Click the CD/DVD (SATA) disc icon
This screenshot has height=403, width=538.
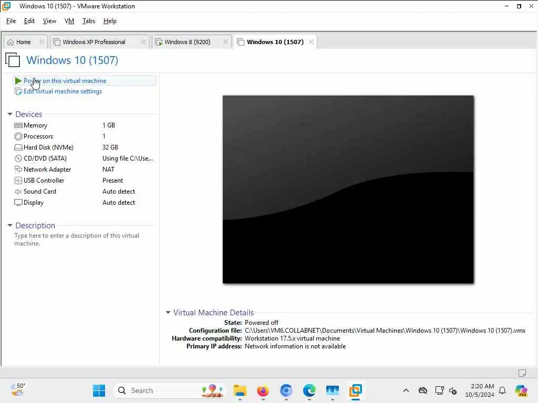(18, 158)
